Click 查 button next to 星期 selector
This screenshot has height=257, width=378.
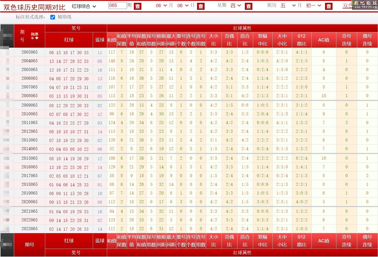click(248, 6)
